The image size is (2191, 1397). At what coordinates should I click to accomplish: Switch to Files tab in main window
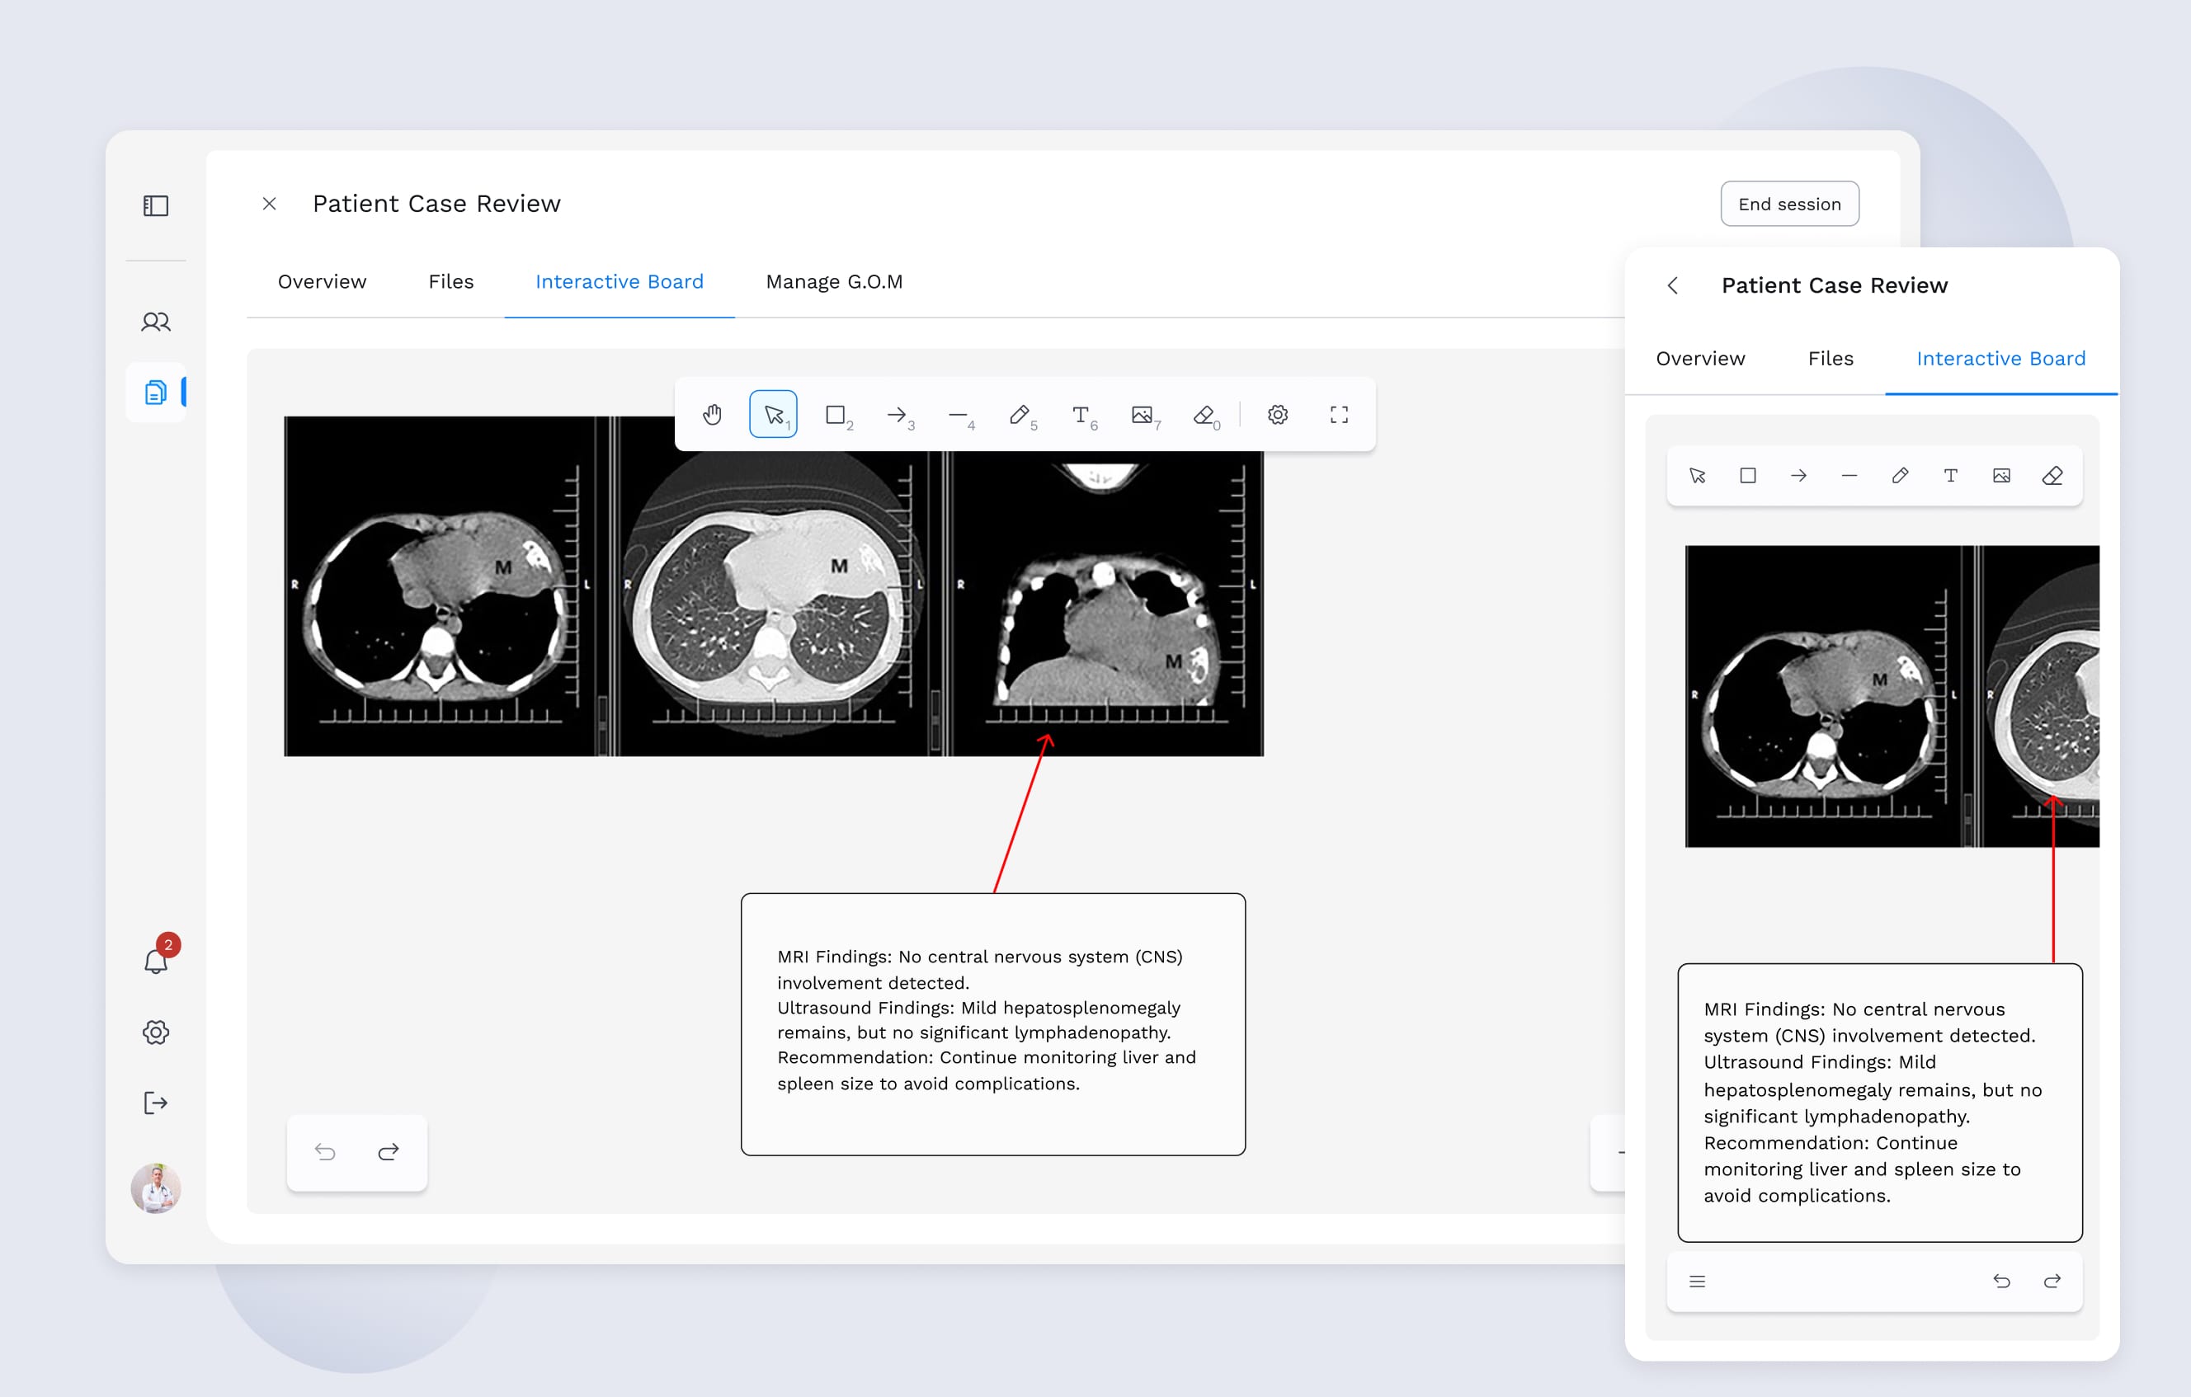[x=451, y=282]
